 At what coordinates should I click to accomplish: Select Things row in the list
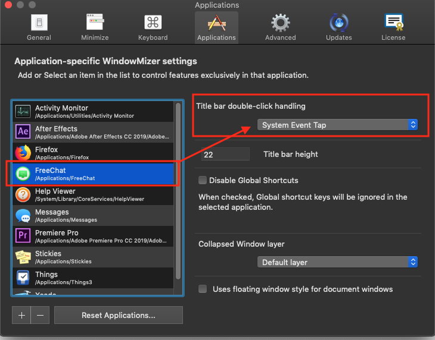pyautogui.click(x=93, y=278)
